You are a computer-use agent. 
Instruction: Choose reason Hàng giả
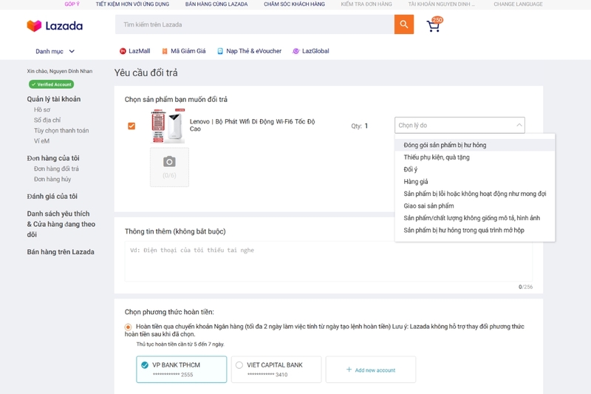475,181
